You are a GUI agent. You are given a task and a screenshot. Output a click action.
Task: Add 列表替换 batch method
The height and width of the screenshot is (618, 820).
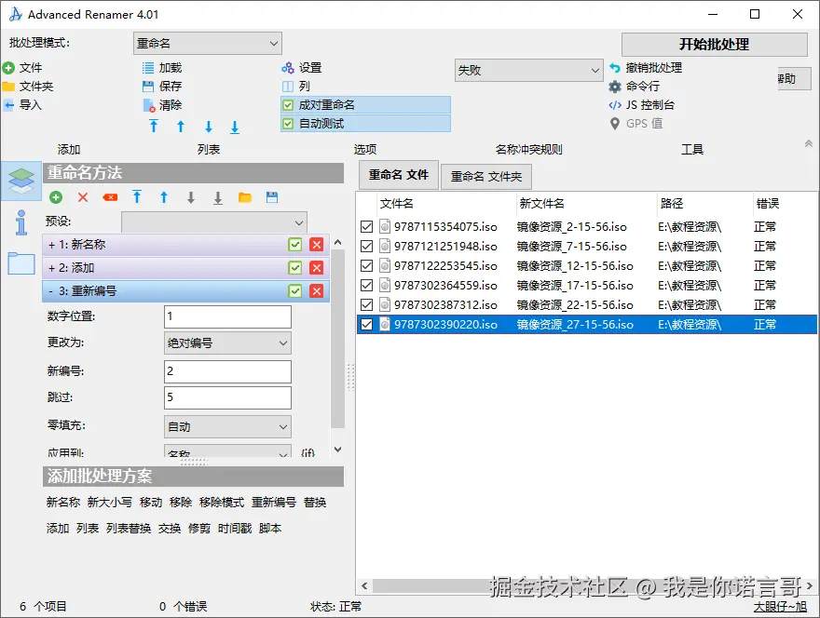(129, 529)
